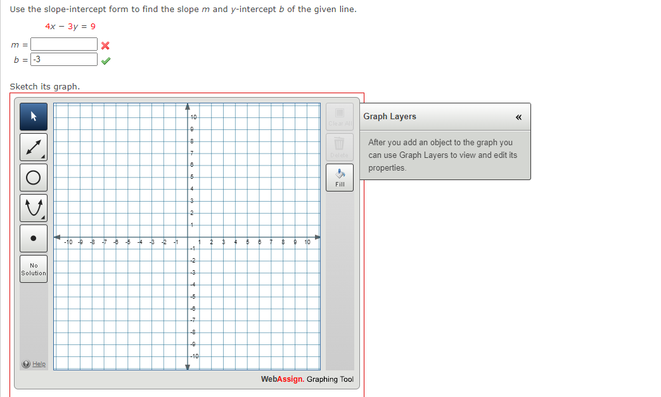The image size is (661, 397).
Task: Collapse the Graph Layers panel with the chevron
Action: (518, 117)
